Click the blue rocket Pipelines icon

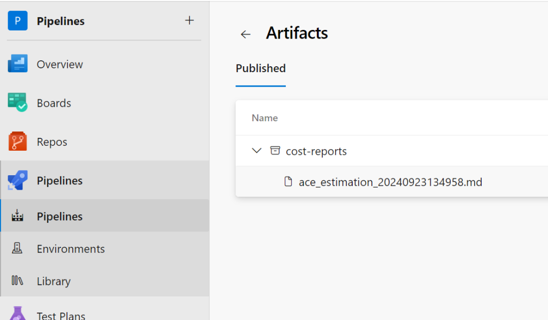(x=17, y=181)
